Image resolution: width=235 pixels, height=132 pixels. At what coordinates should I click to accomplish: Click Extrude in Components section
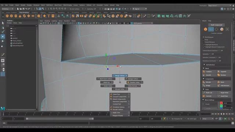pos(209,82)
